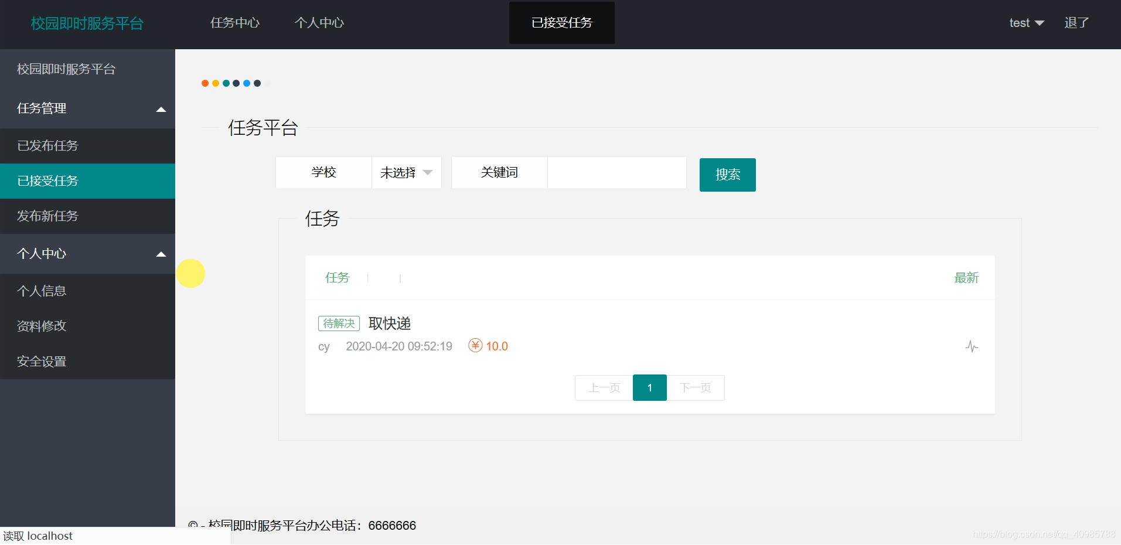Sort by 最新 newest
The width and height of the screenshot is (1121, 545).
[966, 278]
